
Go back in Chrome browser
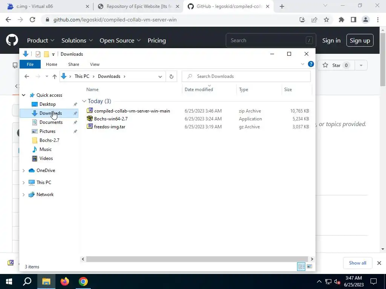(8, 20)
